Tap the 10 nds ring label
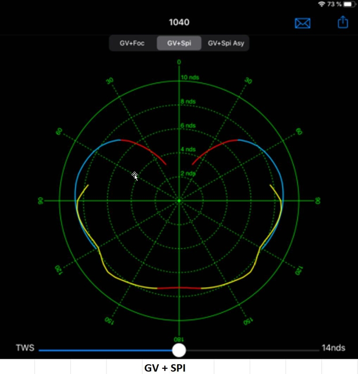This screenshot has width=358, height=374. (190, 77)
